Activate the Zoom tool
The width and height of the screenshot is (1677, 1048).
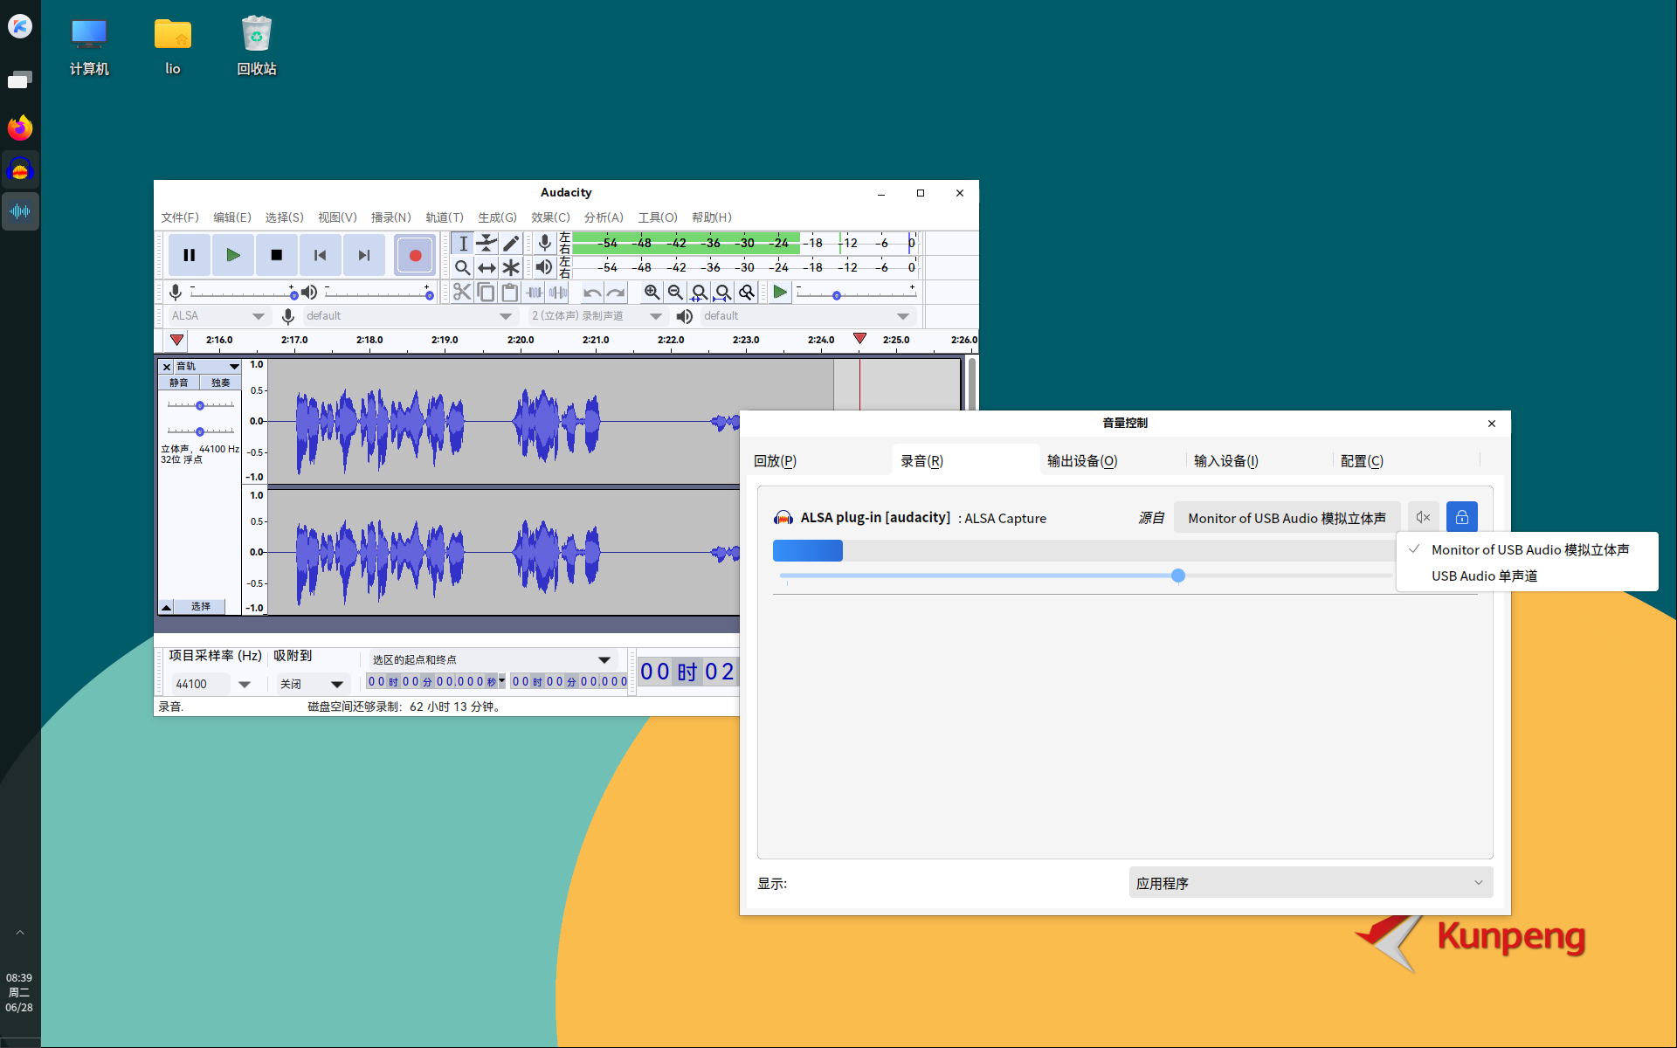(x=463, y=267)
